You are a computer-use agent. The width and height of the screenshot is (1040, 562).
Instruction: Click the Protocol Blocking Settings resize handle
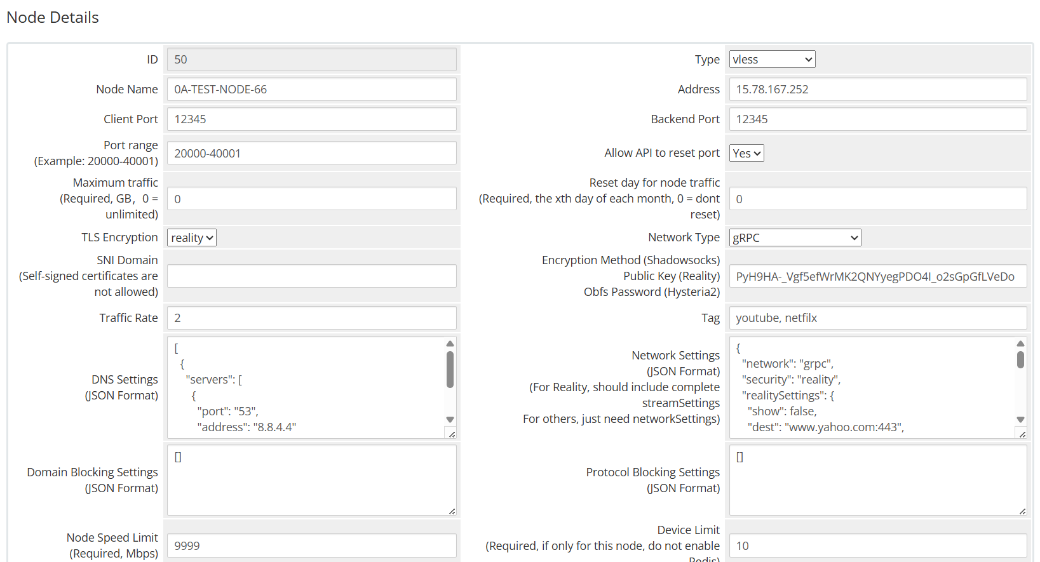pos(1022,511)
